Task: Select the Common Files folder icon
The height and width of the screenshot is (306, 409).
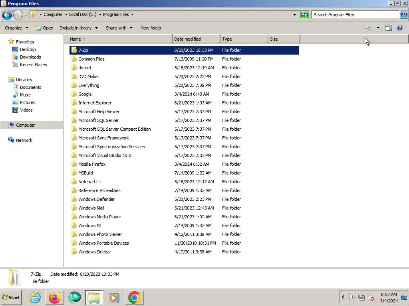Action: pyautogui.click(x=74, y=59)
